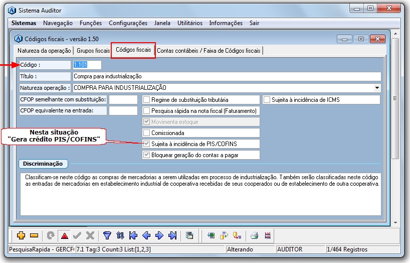The image size is (410, 263).
Task: Select the Códigos fiscais tab
Action: [133, 50]
